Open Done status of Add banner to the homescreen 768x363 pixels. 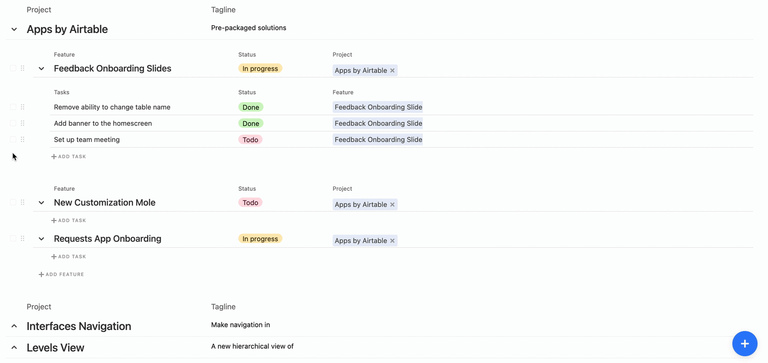click(x=251, y=123)
